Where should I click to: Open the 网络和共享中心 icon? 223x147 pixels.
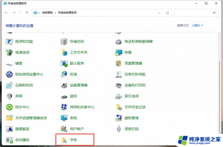pyautogui.click(x=64, y=107)
